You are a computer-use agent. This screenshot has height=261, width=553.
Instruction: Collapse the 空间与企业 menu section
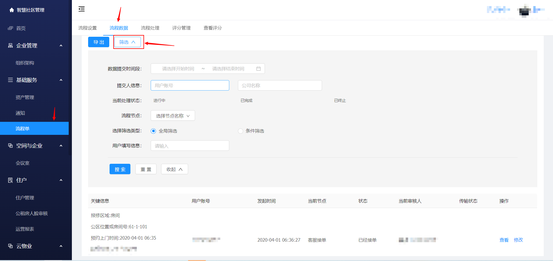click(61, 146)
